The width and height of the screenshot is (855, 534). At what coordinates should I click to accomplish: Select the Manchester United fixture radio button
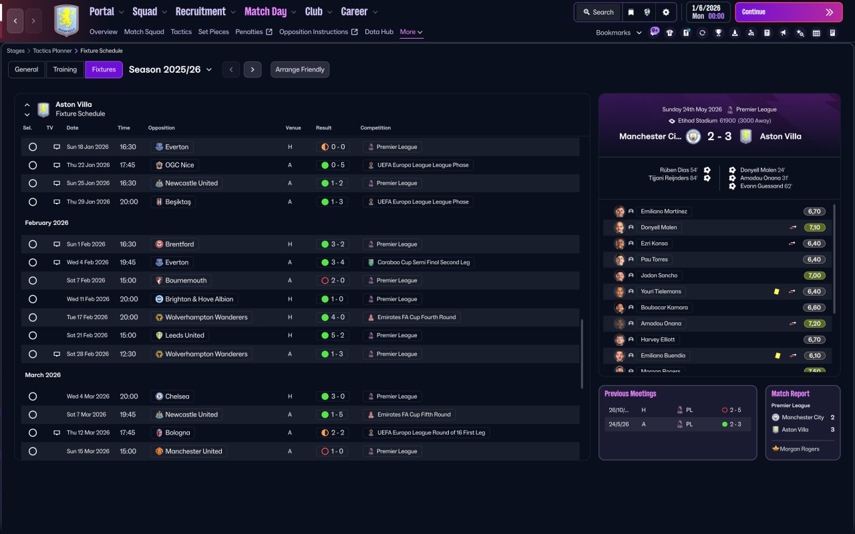click(x=33, y=451)
